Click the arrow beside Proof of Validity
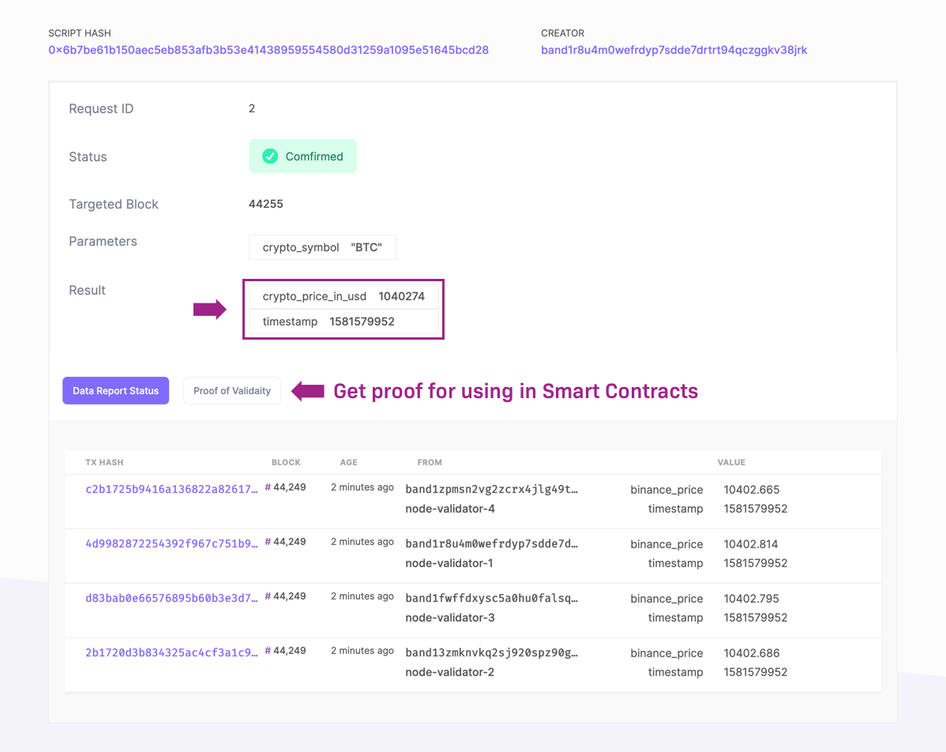Viewport: 946px width, 752px height. [x=308, y=390]
